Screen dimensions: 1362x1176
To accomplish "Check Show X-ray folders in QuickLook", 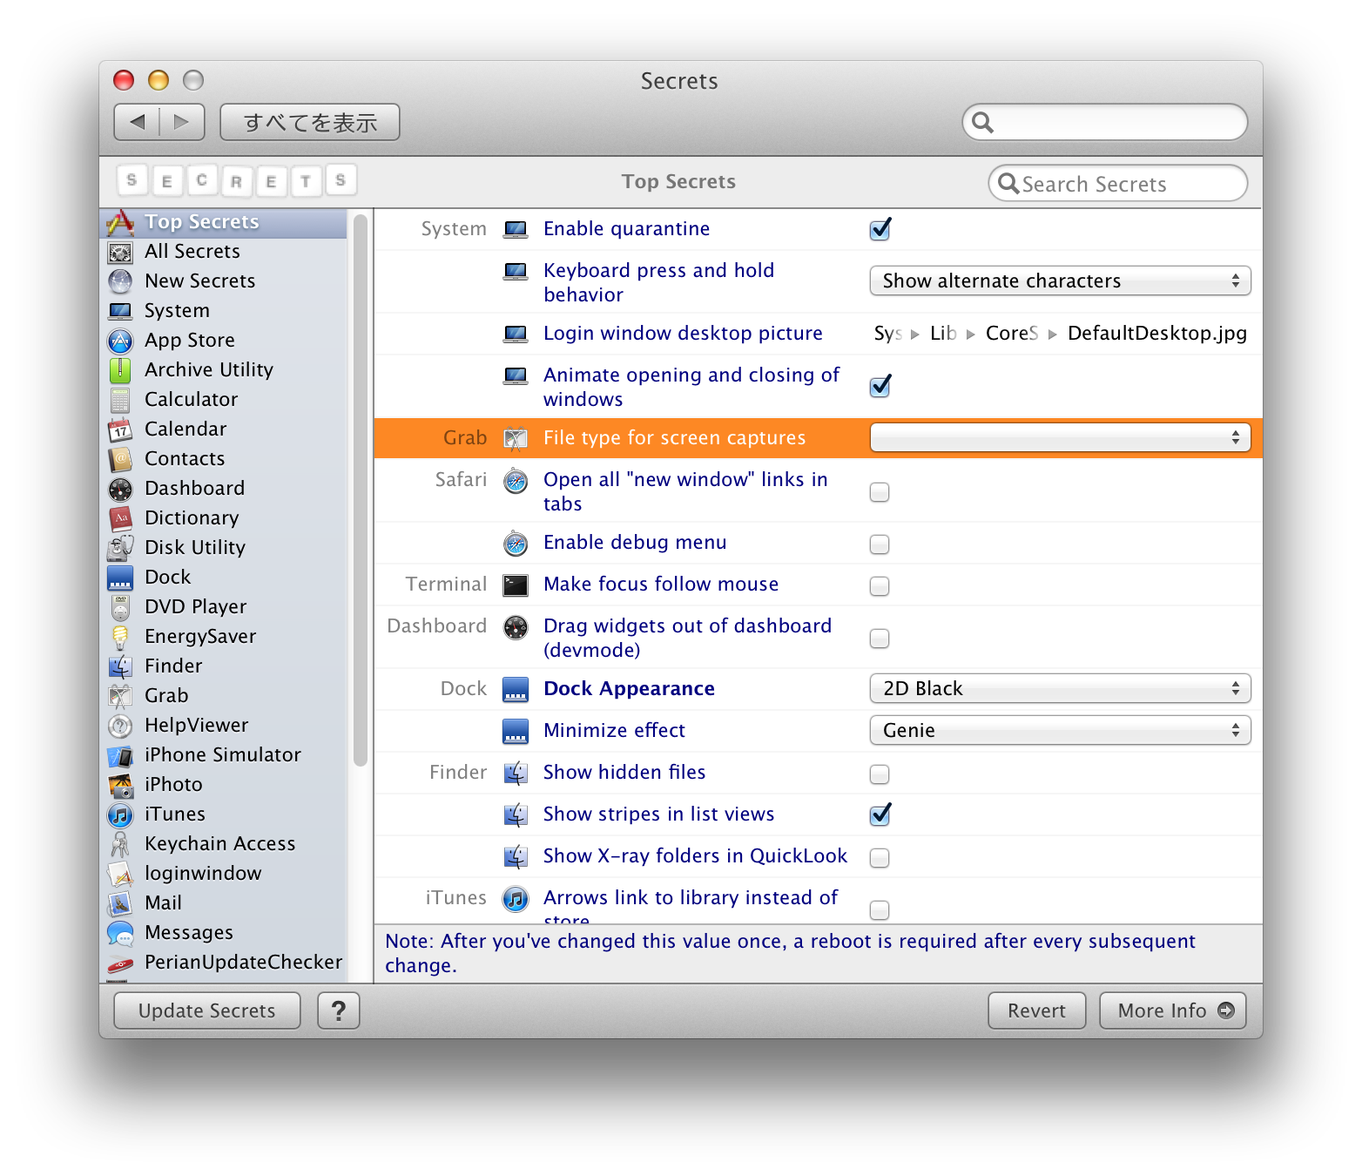I will coord(880,858).
